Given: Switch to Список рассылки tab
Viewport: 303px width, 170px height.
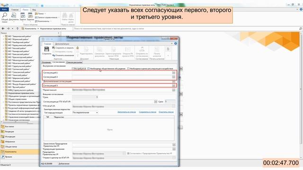Looking at the screenshot, I should click(x=74, y=62).
